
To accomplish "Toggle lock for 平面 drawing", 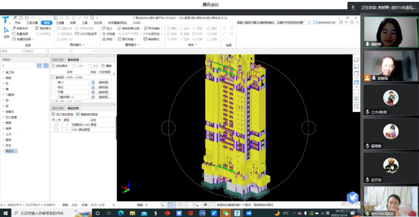I will coord(93,92).
